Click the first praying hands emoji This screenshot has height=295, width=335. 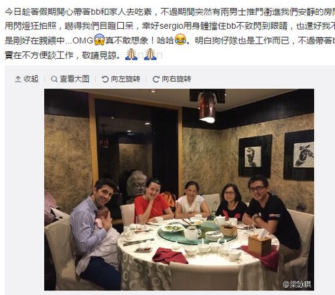click(131, 54)
